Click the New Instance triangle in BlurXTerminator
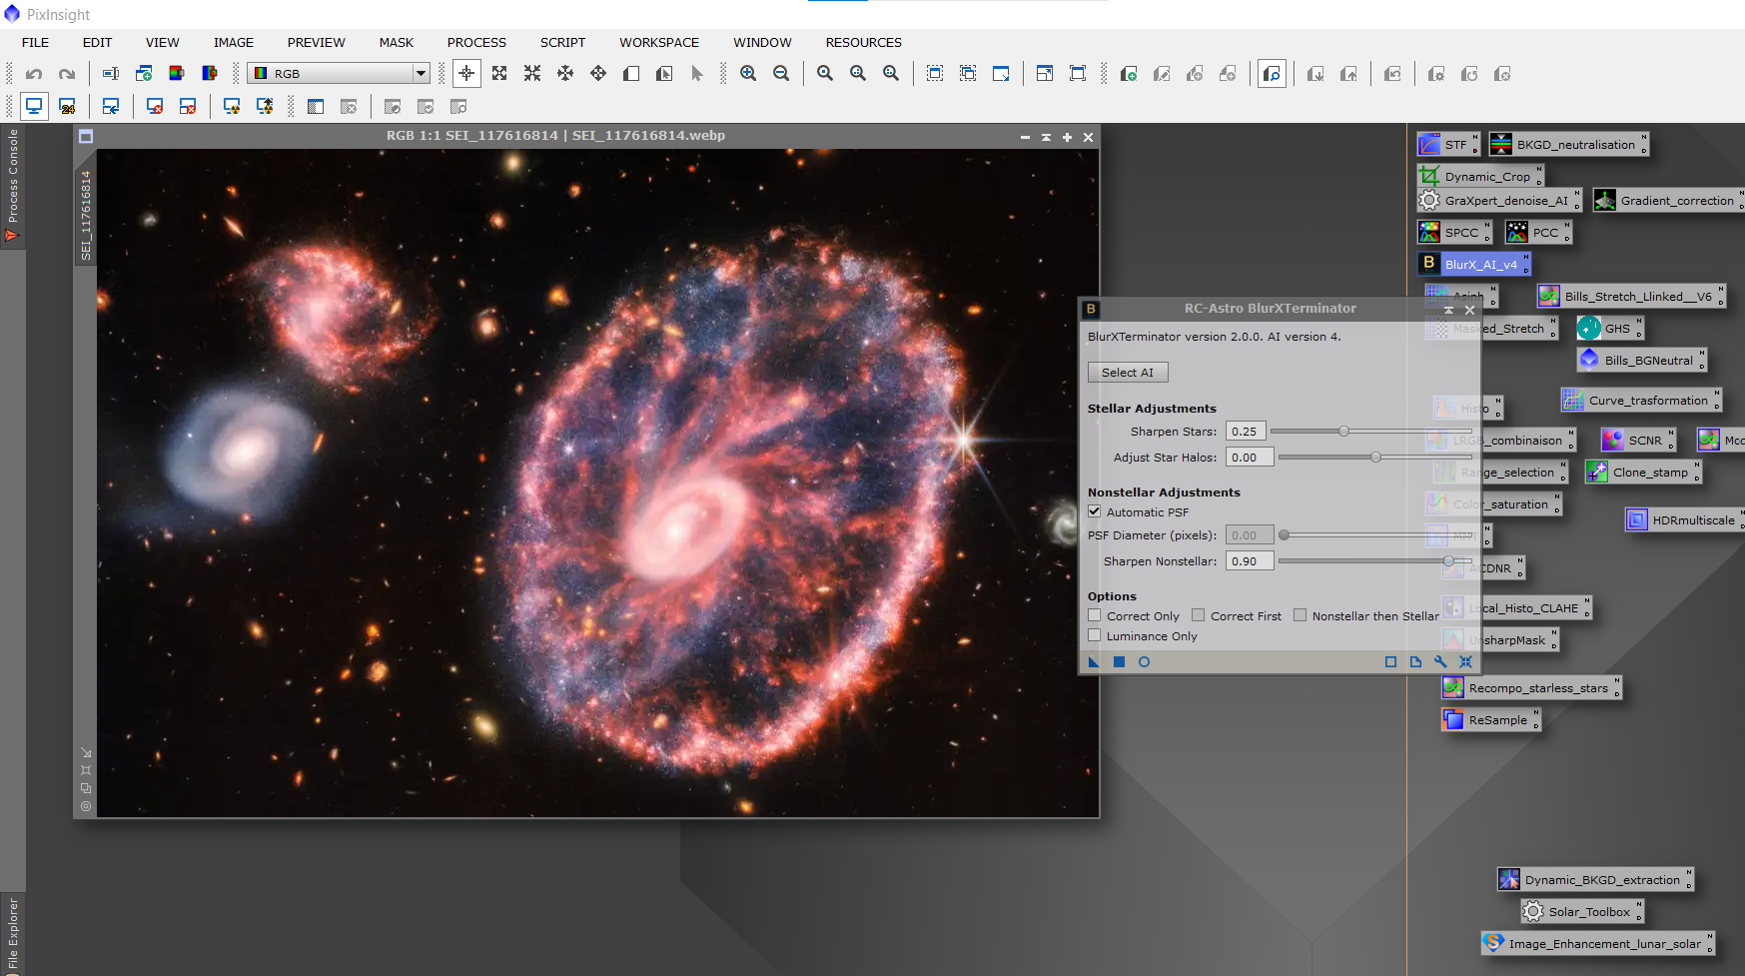 coord(1094,661)
